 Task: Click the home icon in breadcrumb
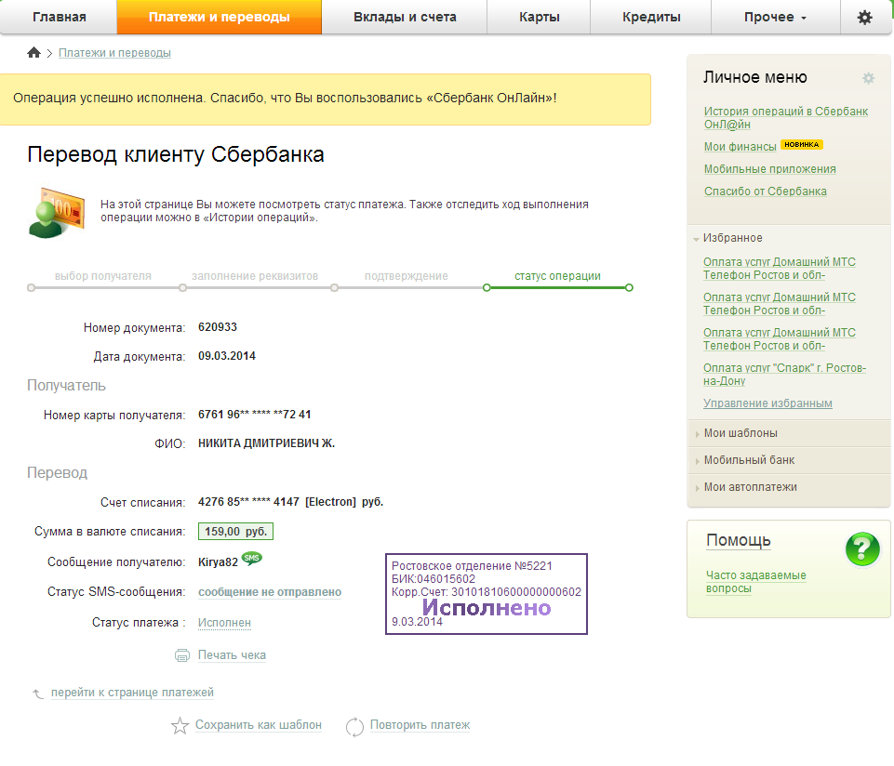[33, 53]
